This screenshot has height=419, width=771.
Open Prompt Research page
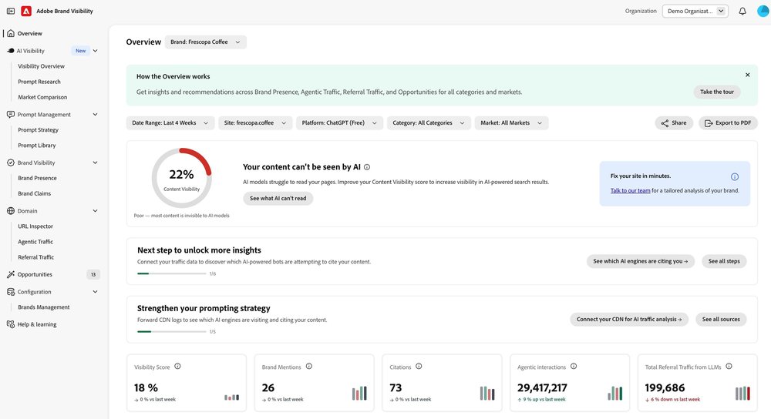39,82
